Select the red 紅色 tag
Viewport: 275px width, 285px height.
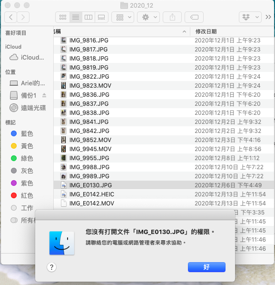click(x=22, y=195)
